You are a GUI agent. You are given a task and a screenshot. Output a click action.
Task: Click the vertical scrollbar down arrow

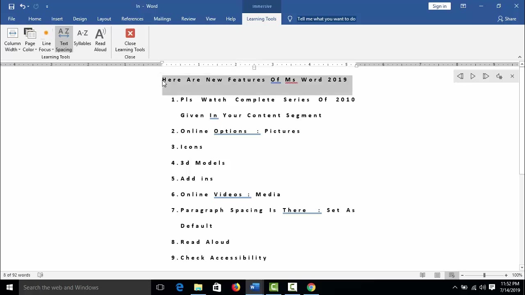522,268
